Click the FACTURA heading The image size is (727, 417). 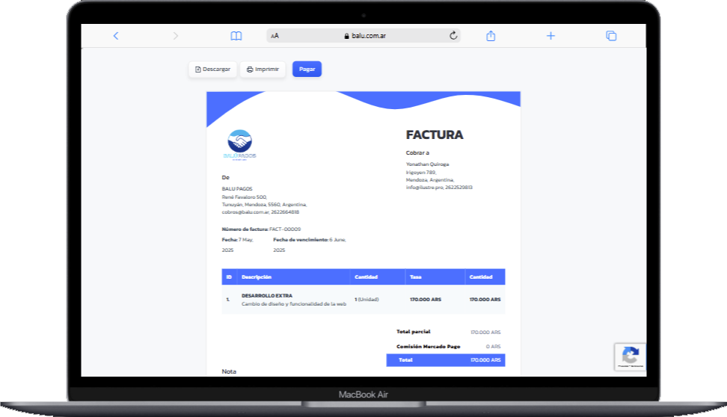pos(435,135)
